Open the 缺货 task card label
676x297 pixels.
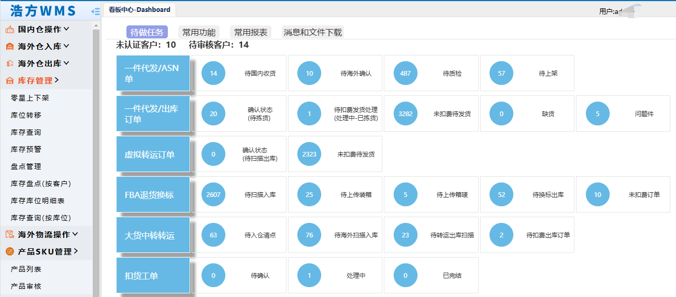(548, 114)
